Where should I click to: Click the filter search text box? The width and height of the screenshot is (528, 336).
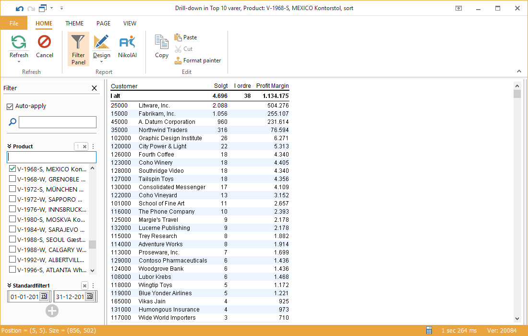click(58, 122)
